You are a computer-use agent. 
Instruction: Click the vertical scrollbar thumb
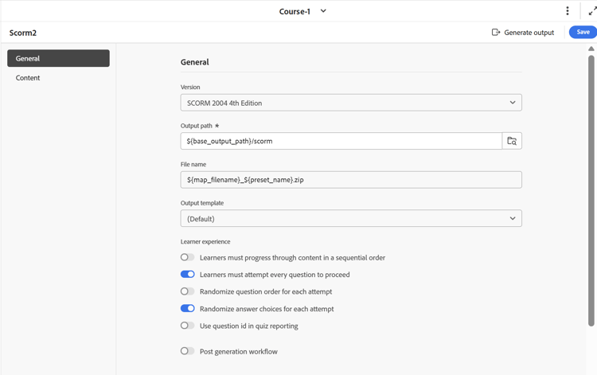click(591, 191)
